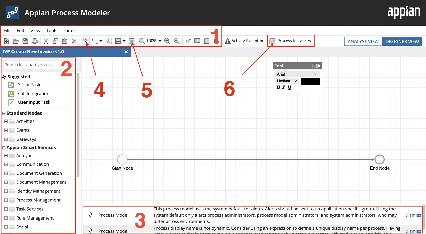The image size is (426, 234).
Task: Zoom out on the canvas
Action: click(167, 41)
